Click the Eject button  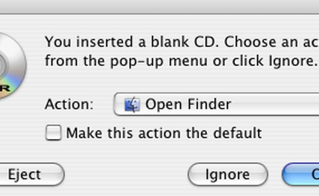[x=30, y=174]
